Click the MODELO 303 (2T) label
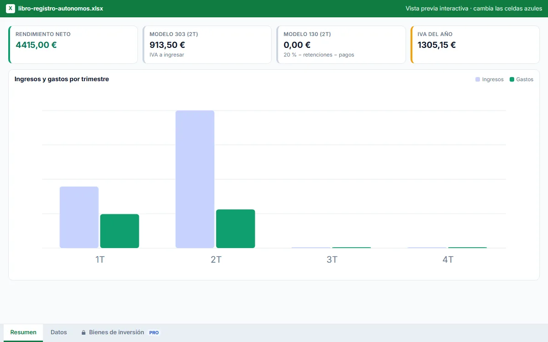The width and height of the screenshot is (548, 342). tap(174, 34)
